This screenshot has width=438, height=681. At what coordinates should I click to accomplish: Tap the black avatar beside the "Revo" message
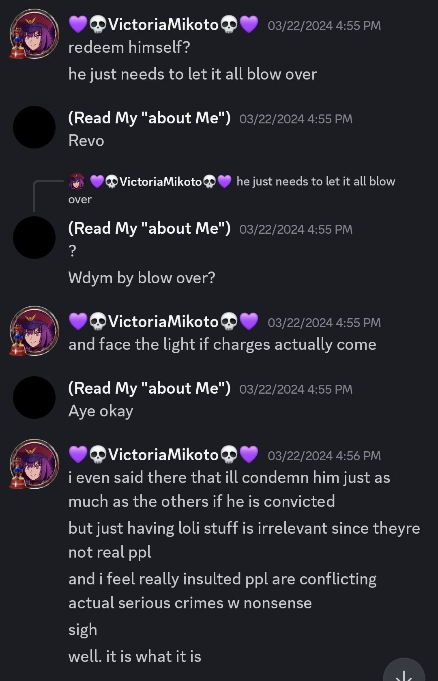point(34,127)
